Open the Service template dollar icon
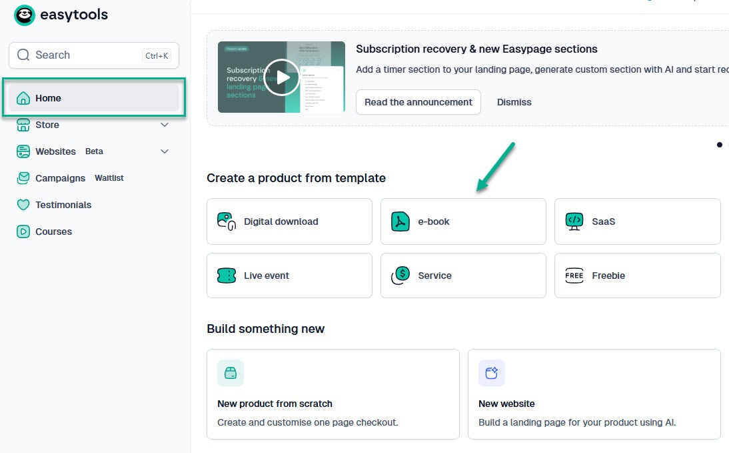This screenshot has height=453, width=729. click(x=400, y=276)
